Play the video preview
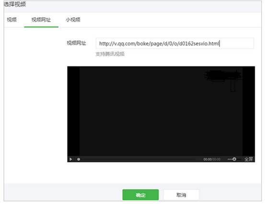 (71, 159)
